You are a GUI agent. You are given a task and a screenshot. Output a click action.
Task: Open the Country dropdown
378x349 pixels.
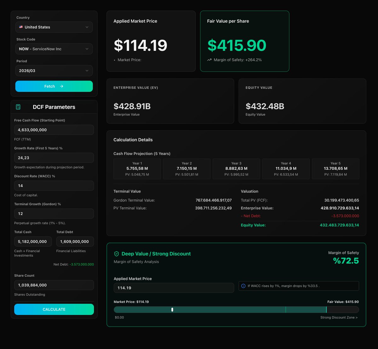(x=54, y=27)
